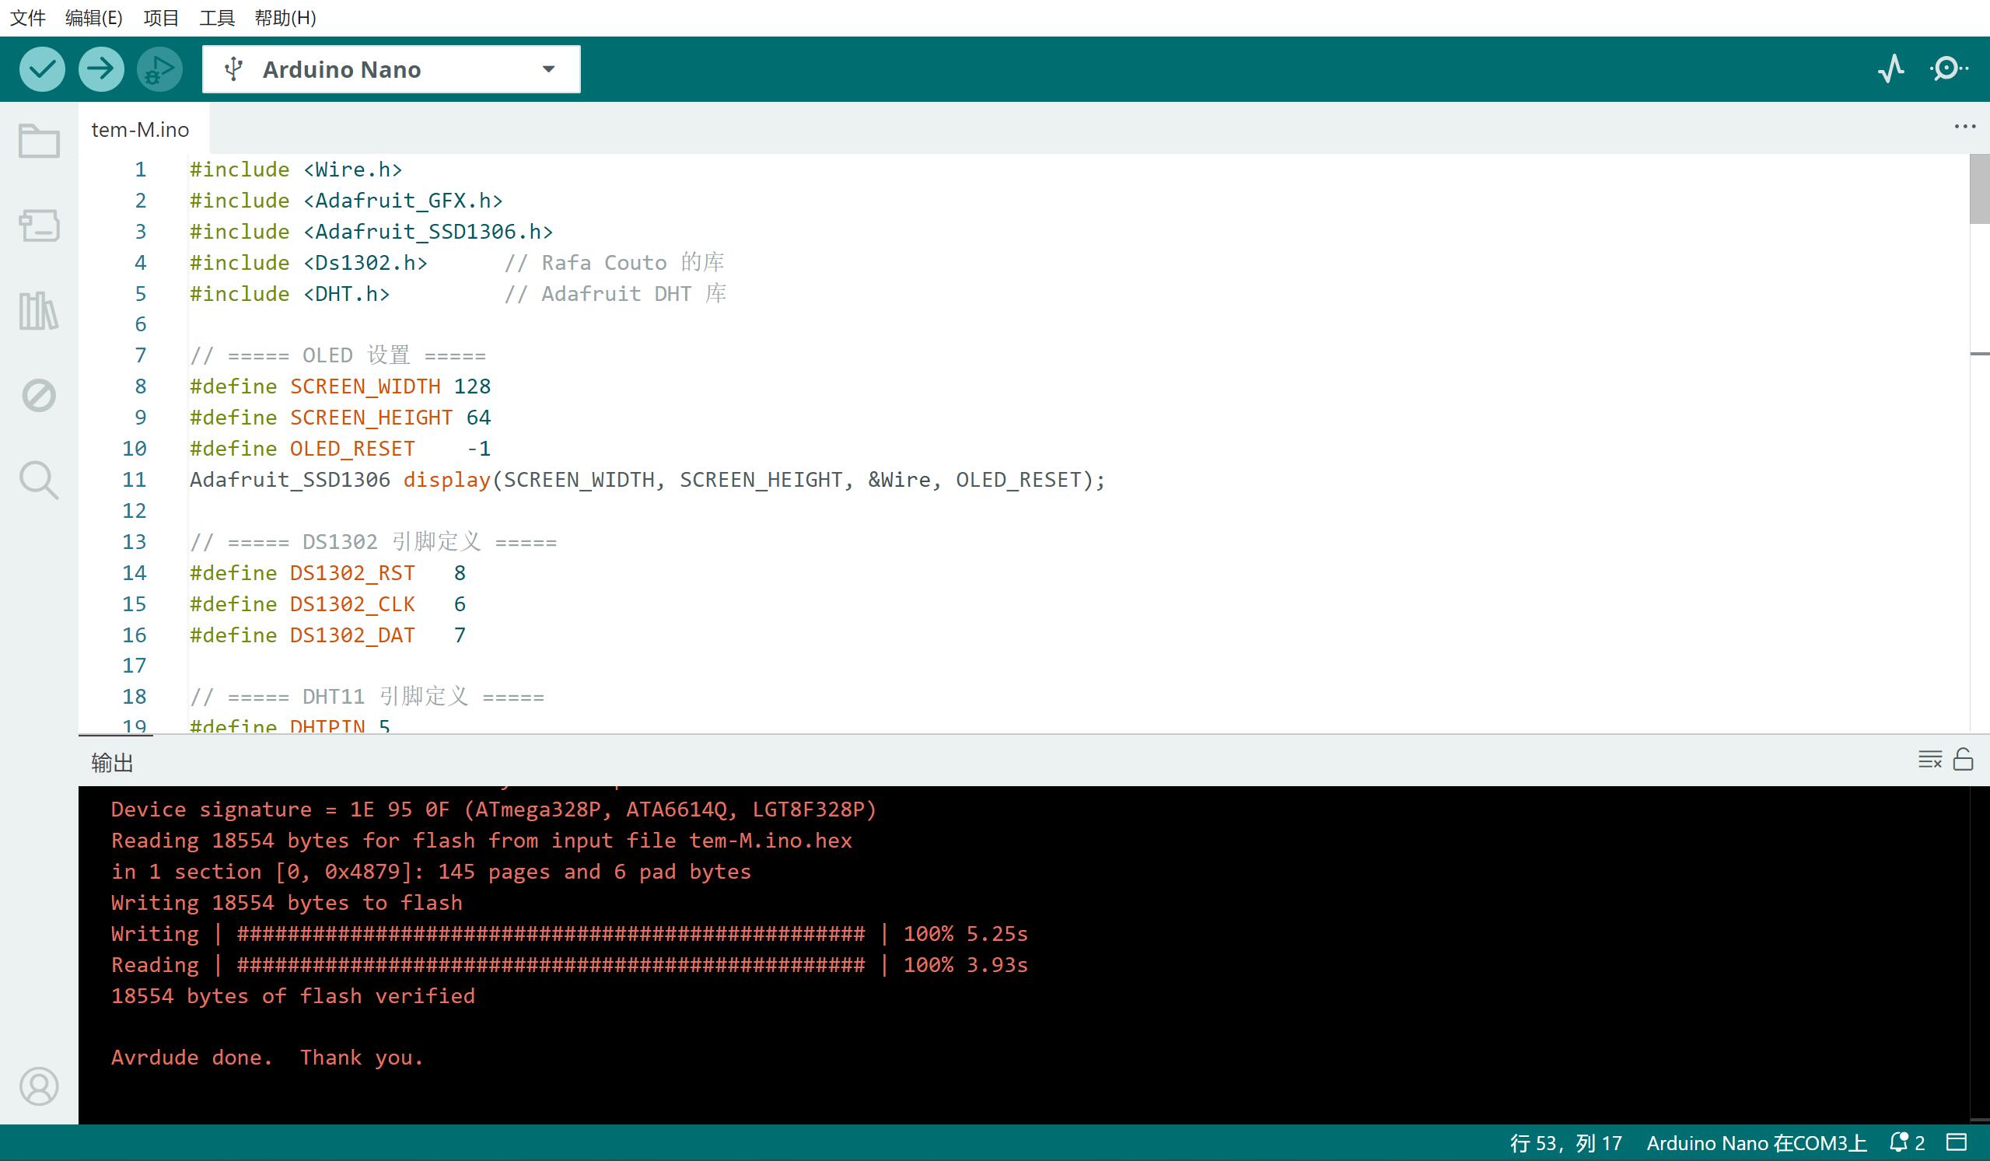Open notifications bell in status bar
This screenshot has height=1161, width=1990.
[1906, 1143]
